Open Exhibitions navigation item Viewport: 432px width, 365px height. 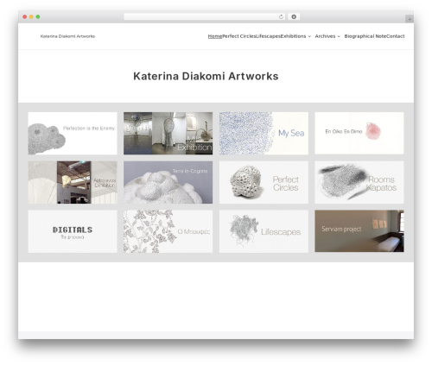click(293, 36)
